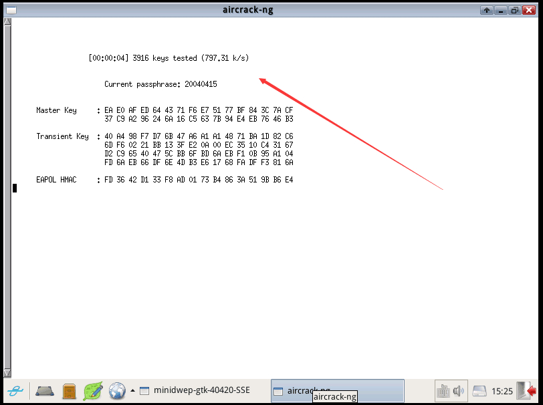Minimize the aircrack-ng window
Screen dimensions: 543x405
[501, 10]
